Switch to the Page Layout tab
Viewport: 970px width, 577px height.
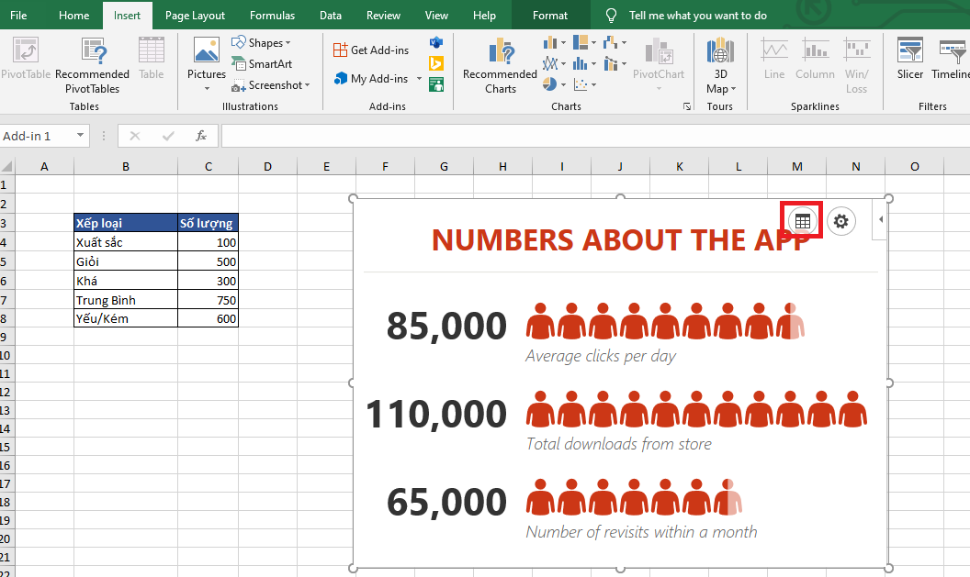click(x=196, y=16)
